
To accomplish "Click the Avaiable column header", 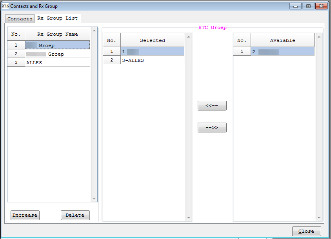I will click(x=282, y=40).
